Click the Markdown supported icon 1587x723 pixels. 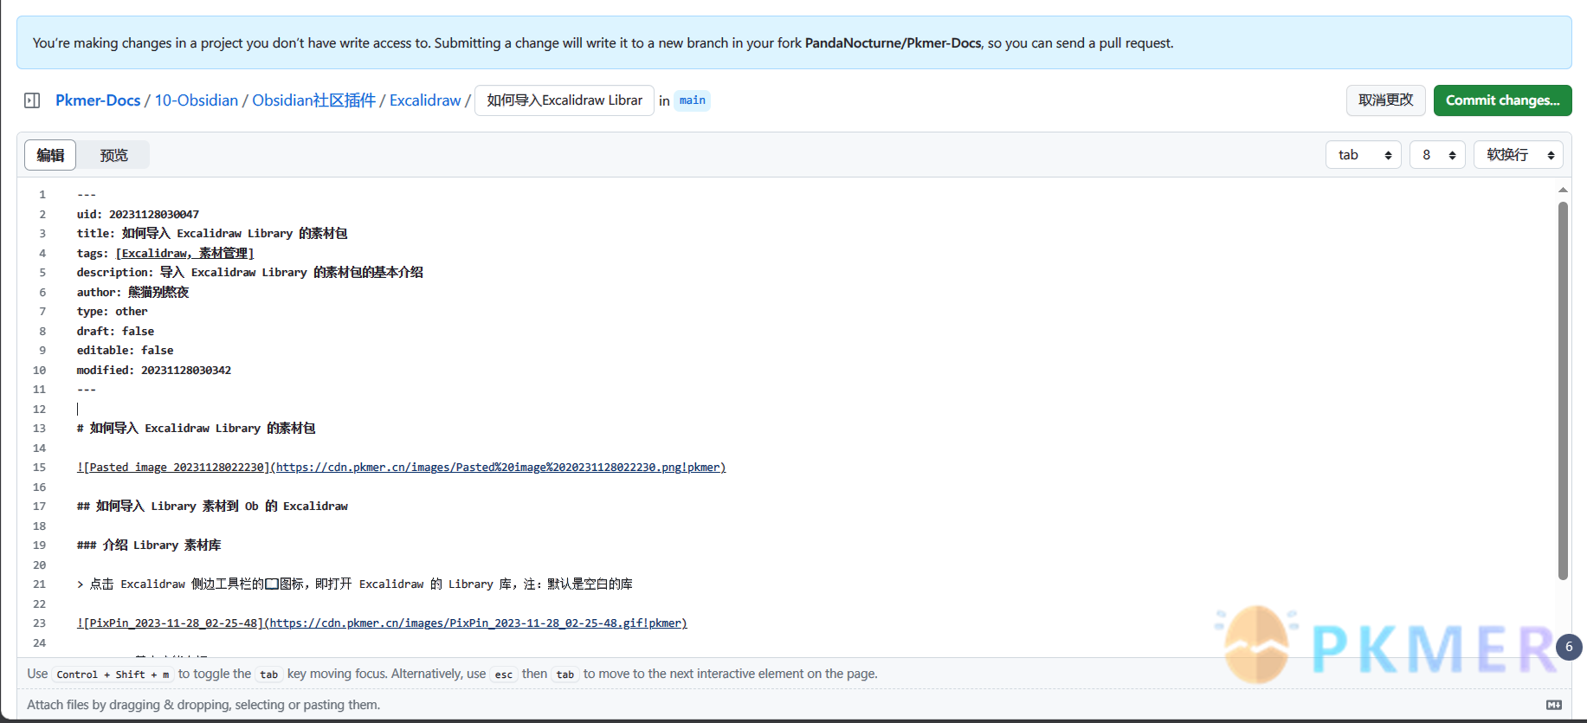1554,705
